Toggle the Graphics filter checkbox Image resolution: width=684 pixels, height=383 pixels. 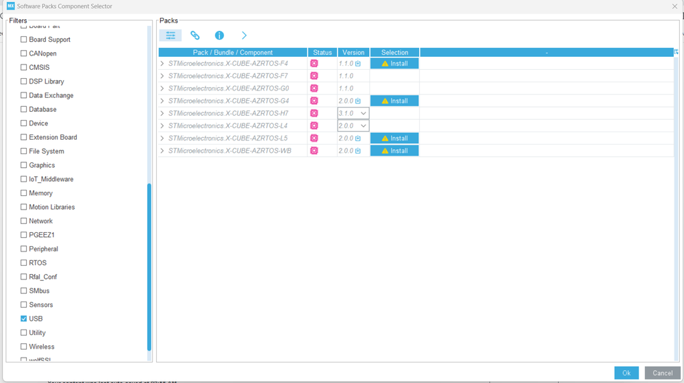click(x=23, y=165)
